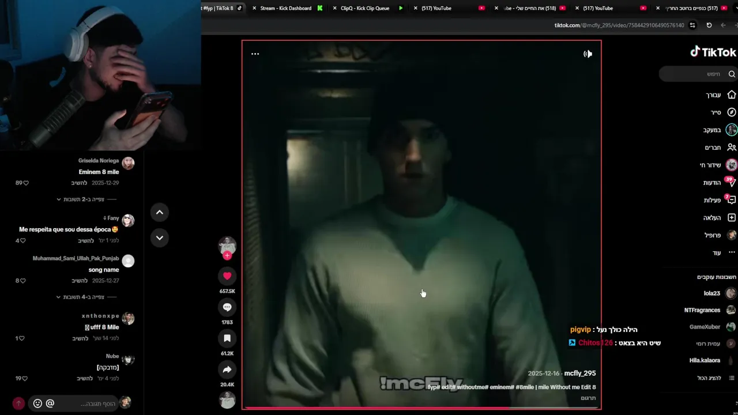
Task: Reply to Fany's comment
Action: click(86, 240)
